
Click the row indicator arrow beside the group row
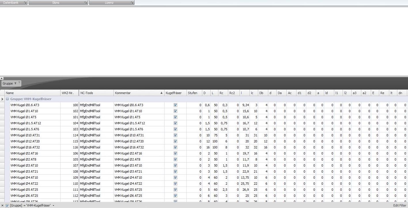2,99
